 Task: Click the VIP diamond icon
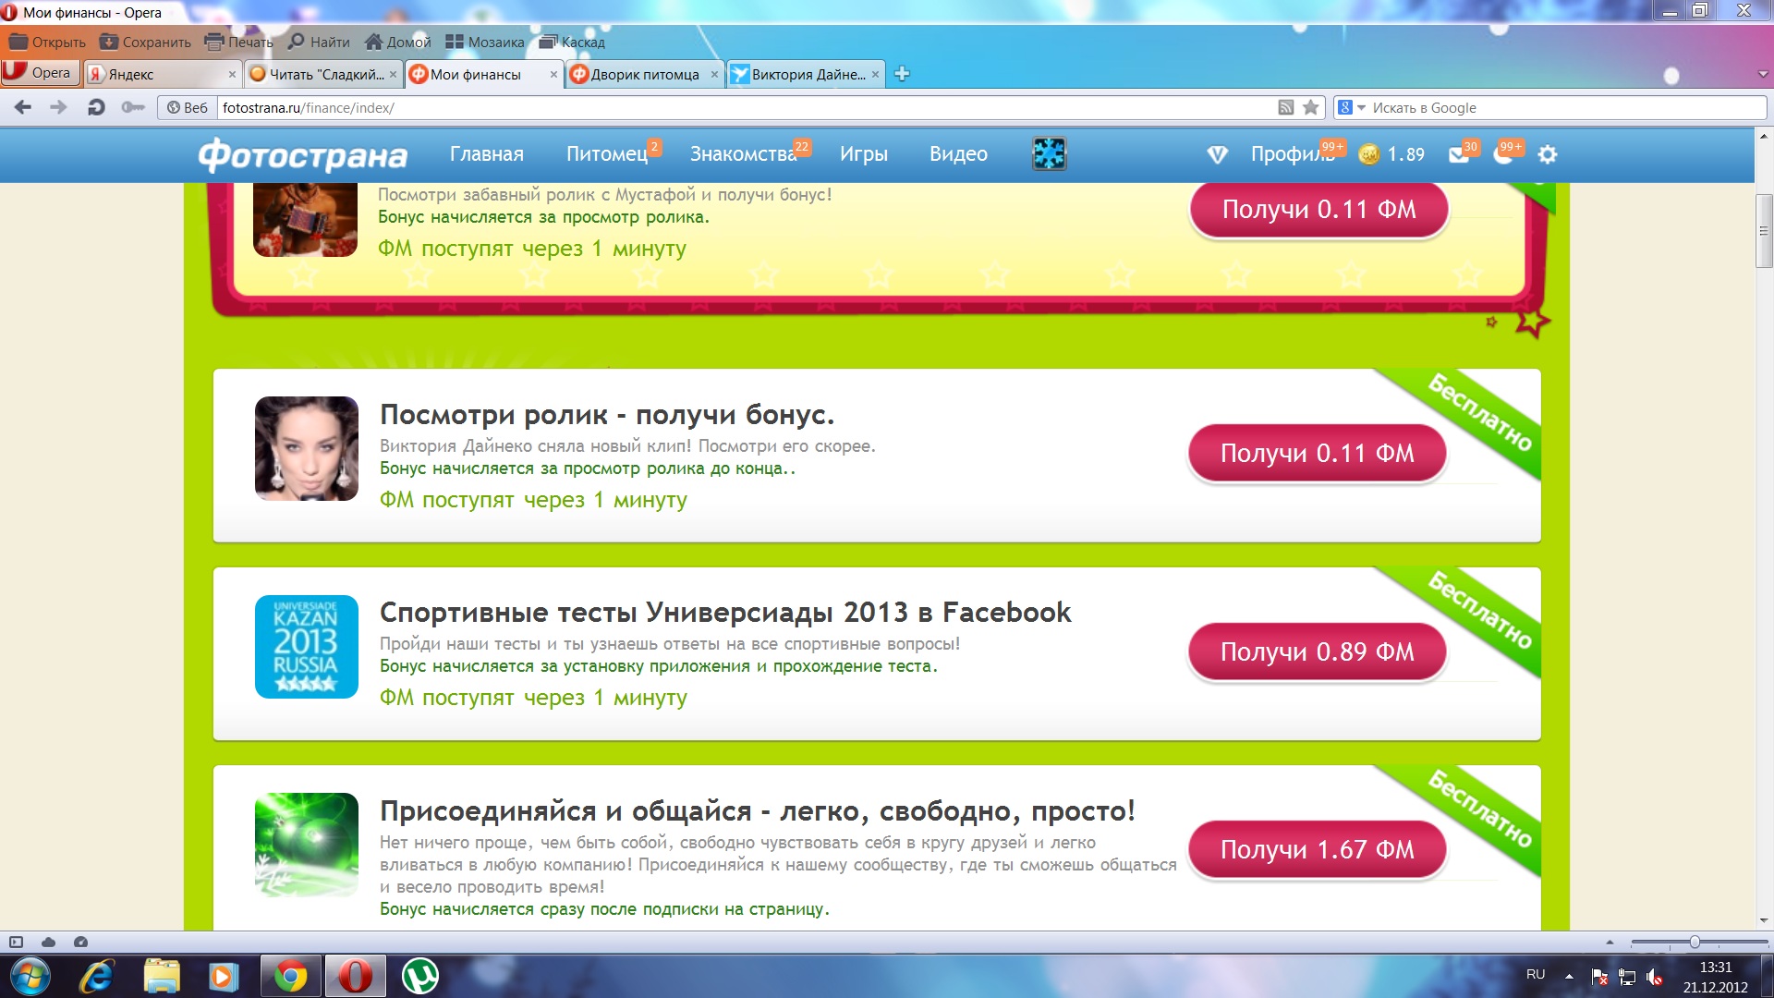[x=1217, y=155]
